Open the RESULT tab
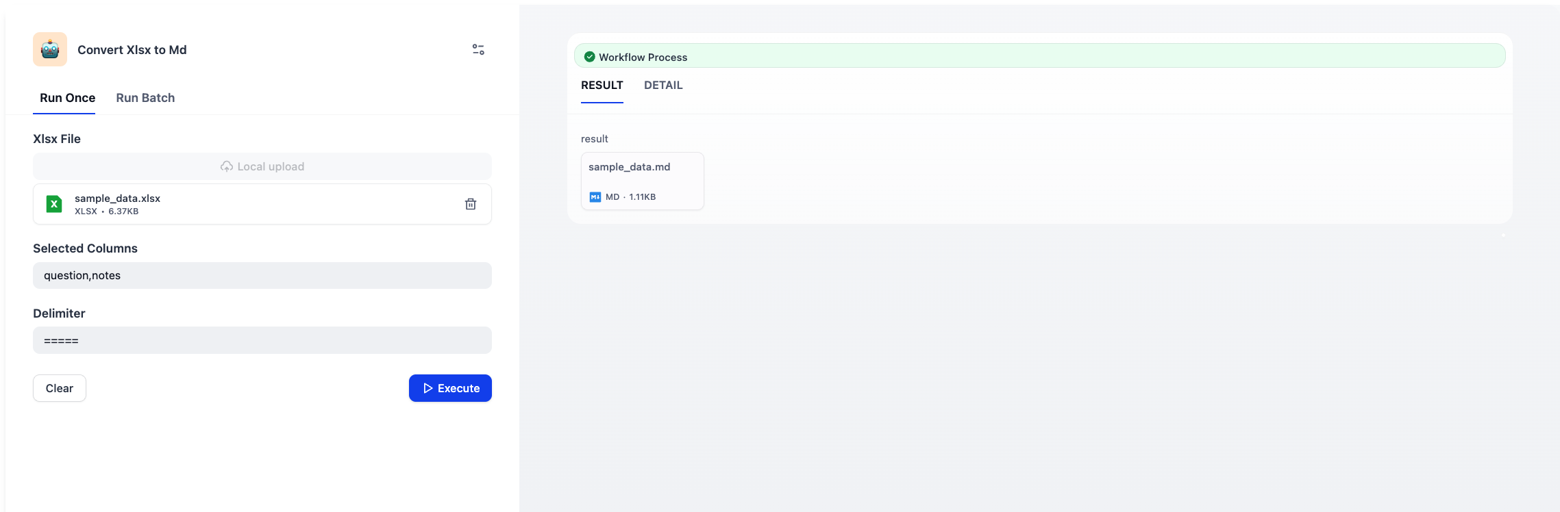This screenshot has height=512, width=1560. (602, 86)
